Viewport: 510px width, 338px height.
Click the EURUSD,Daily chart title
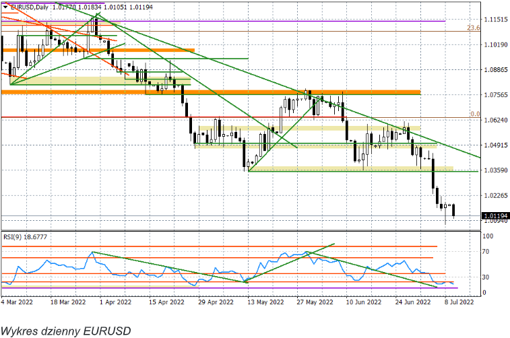pyautogui.click(x=28, y=6)
